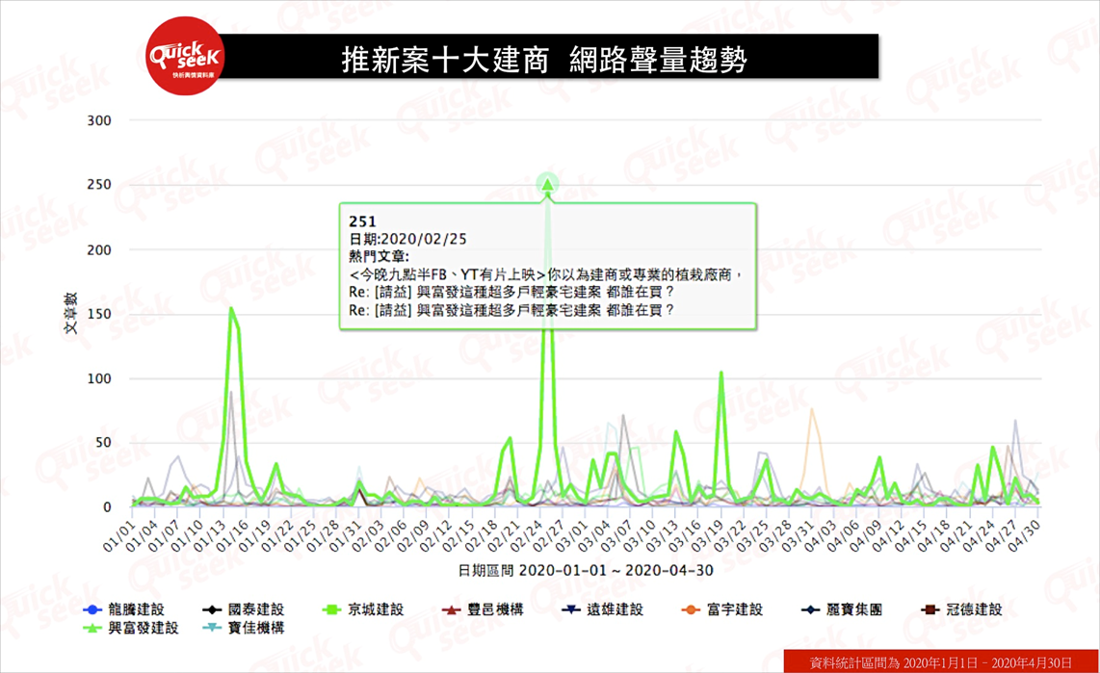Click the y-axis value 250
Screen dimensions: 1100x673
(x=99, y=184)
